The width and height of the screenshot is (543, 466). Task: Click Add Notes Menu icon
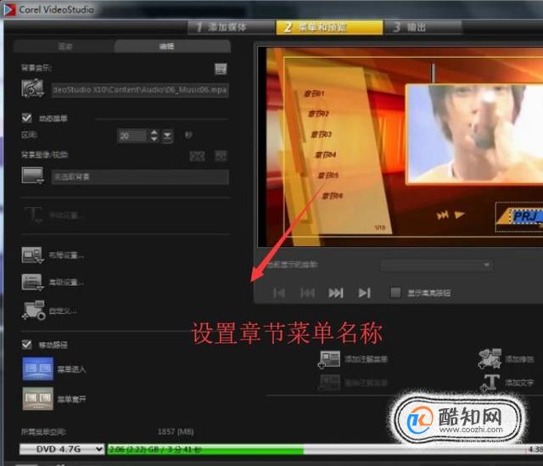coord(329,359)
